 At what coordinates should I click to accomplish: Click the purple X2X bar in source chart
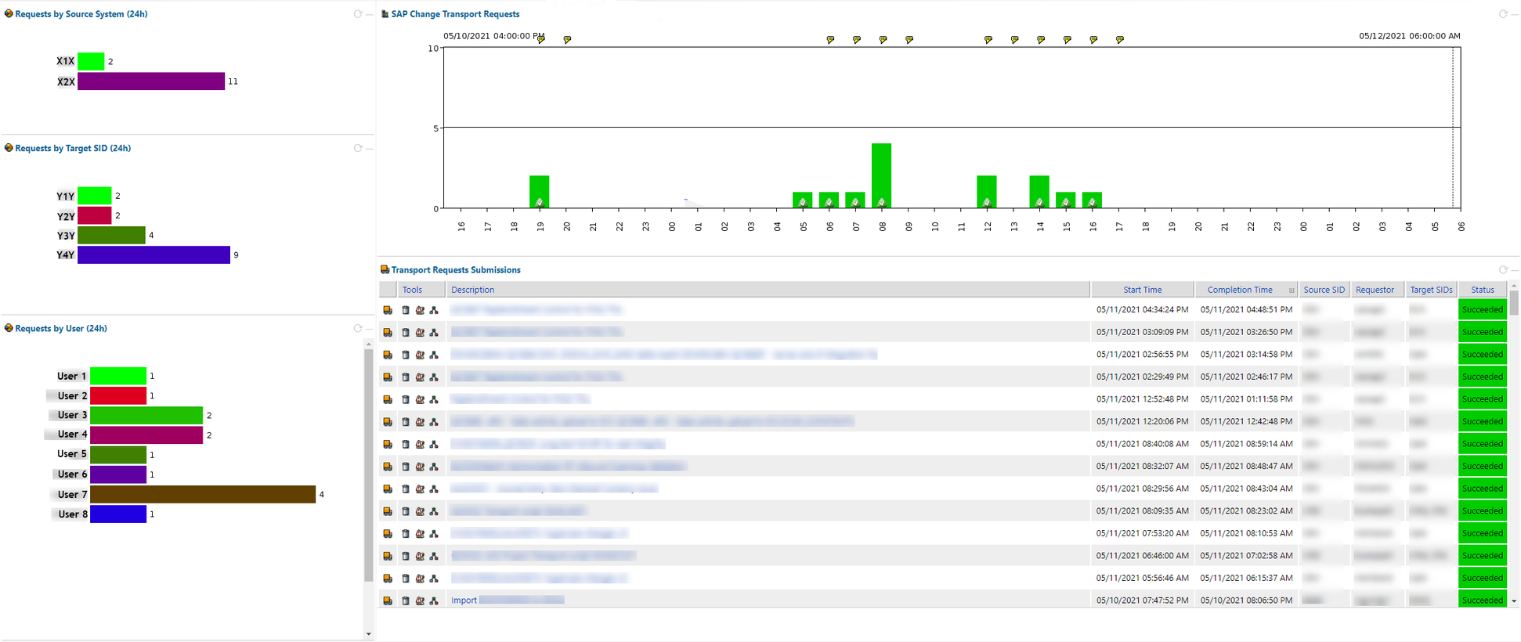tap(151, 81)
